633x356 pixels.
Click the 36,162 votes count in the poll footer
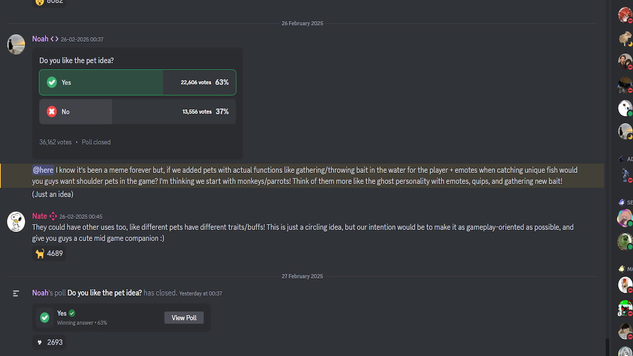click(55, 142)
